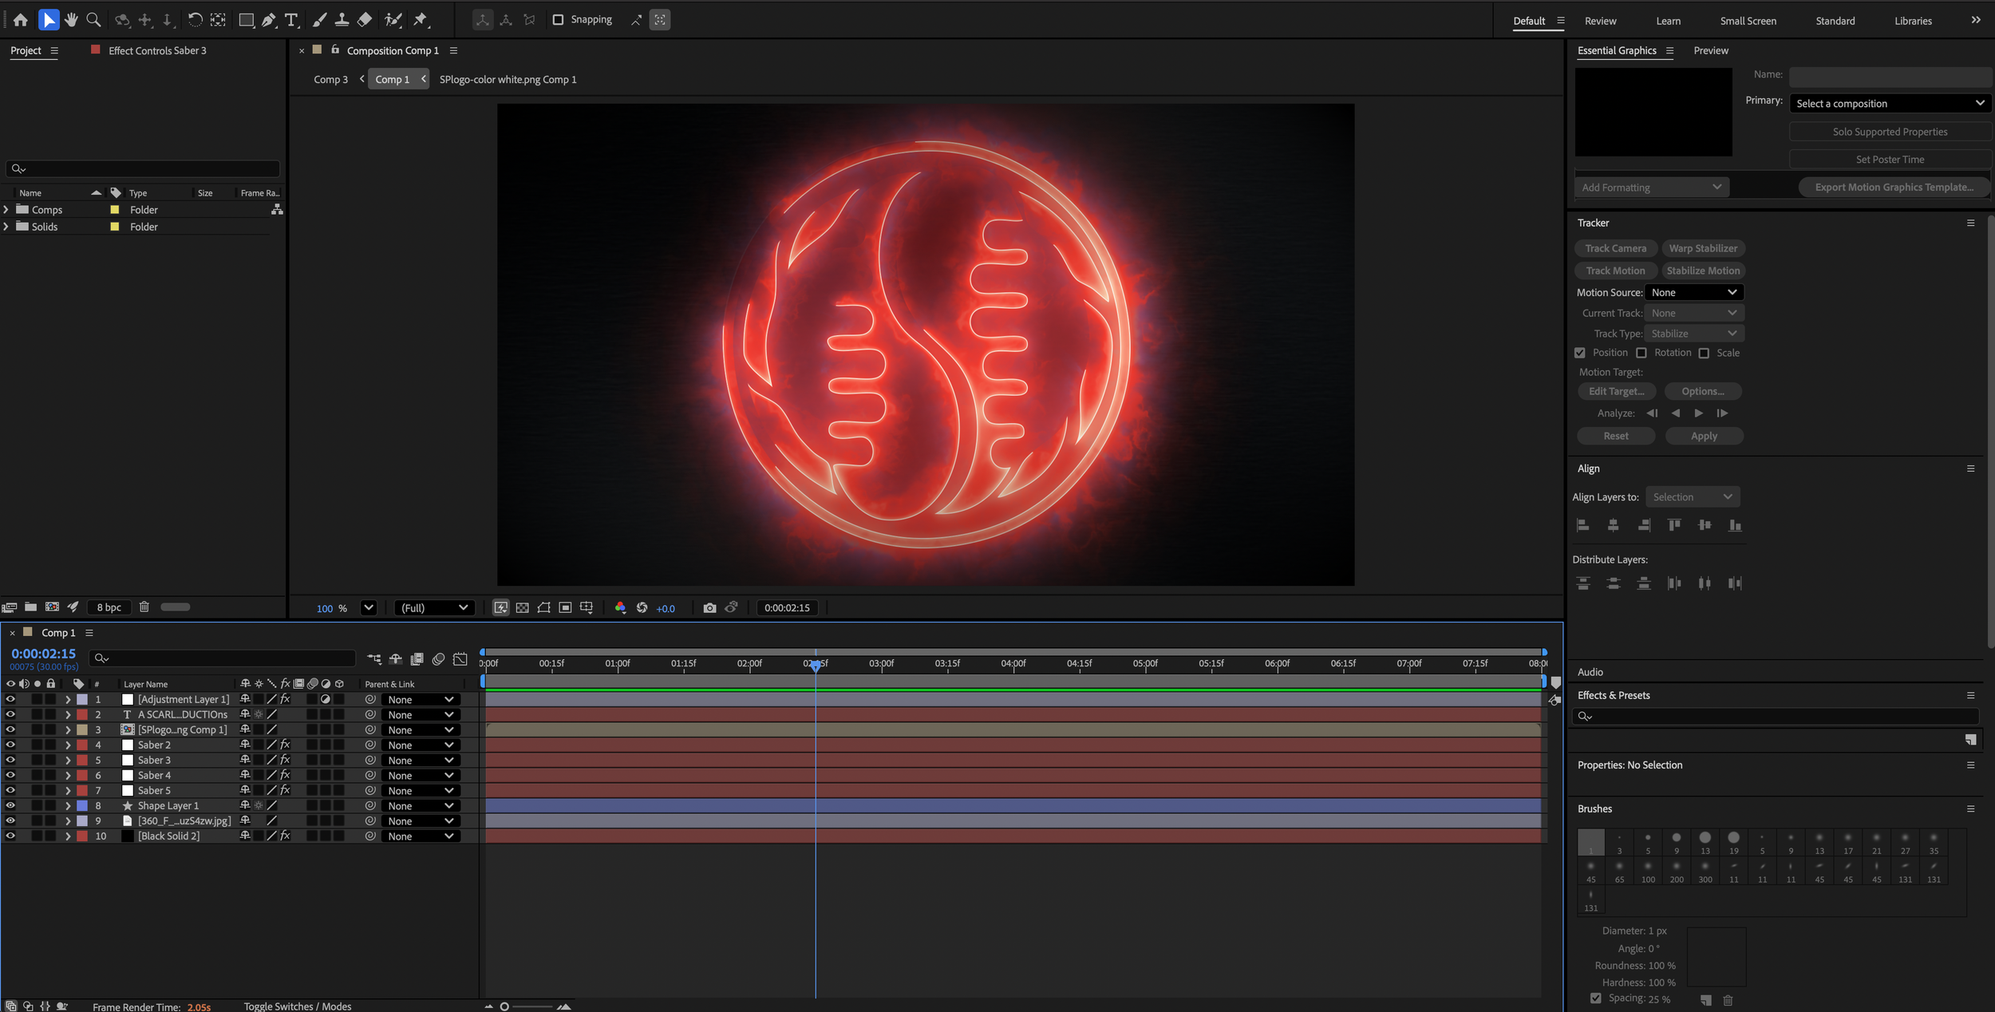This screenshot has width=1995, height=1012.
Task: Open the Preview panel tab
Action: 1711,50
